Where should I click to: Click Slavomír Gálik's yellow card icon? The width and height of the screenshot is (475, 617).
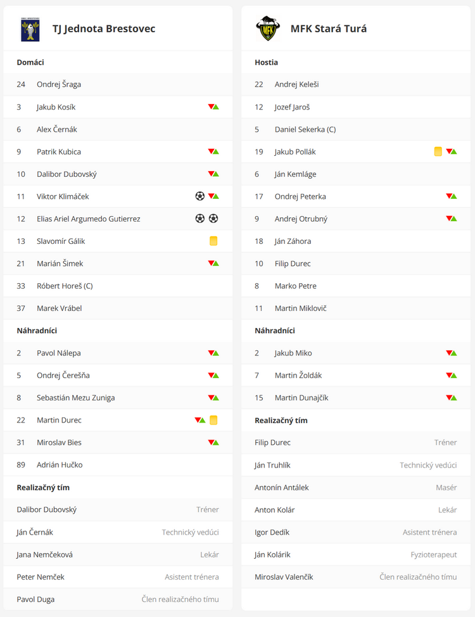(213, 241)
